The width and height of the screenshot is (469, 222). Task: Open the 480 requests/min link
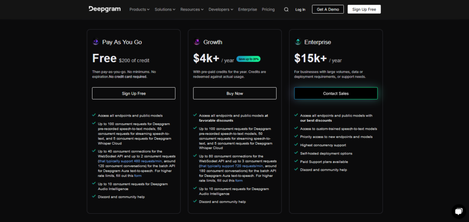(x=130, y=161)
